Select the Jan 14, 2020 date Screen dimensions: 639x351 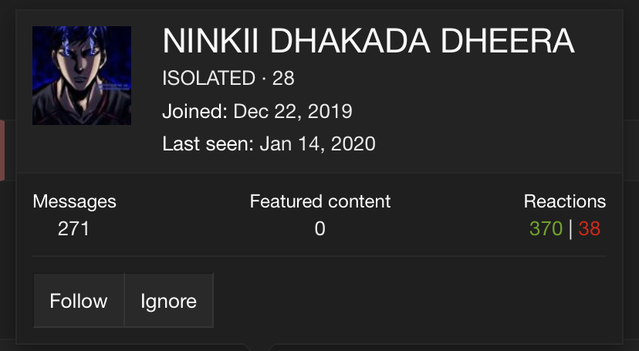pos(317,143)
